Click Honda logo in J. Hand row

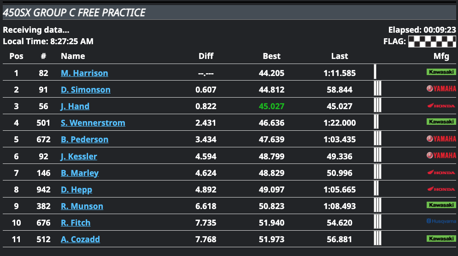(x=441, y=106)
